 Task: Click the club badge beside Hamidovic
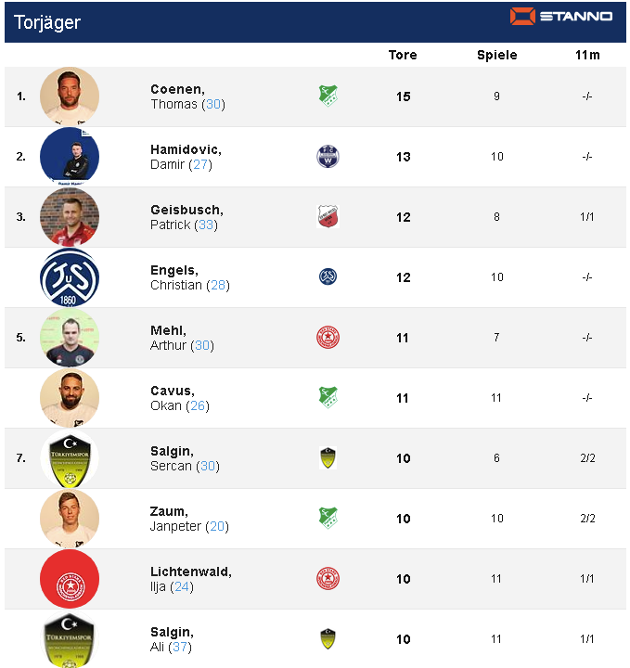point(328,156)
